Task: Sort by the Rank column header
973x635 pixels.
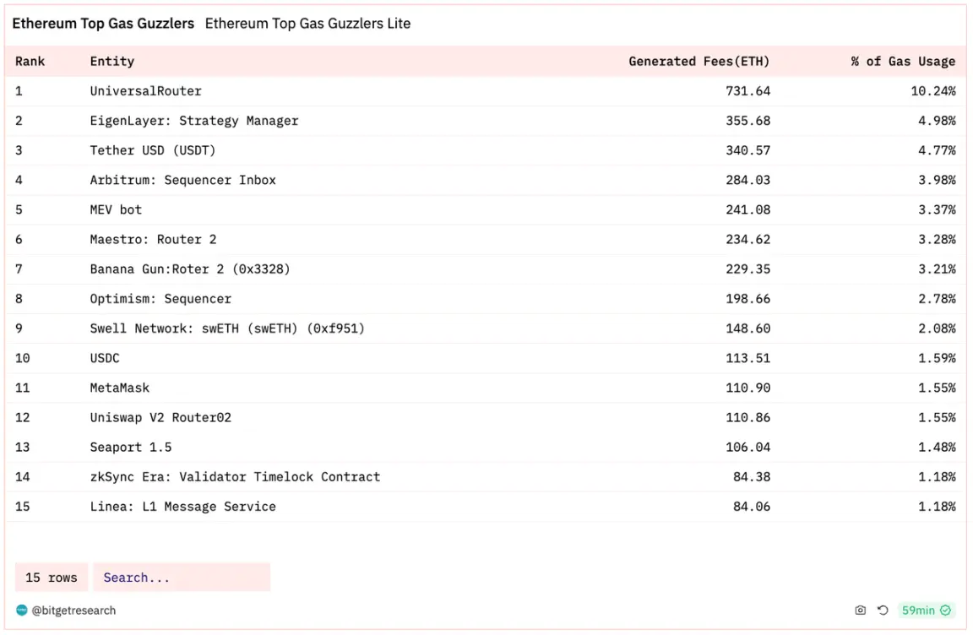Action: [30, 61]
